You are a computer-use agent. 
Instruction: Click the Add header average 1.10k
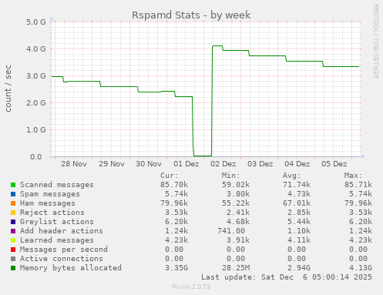[299, 231]
